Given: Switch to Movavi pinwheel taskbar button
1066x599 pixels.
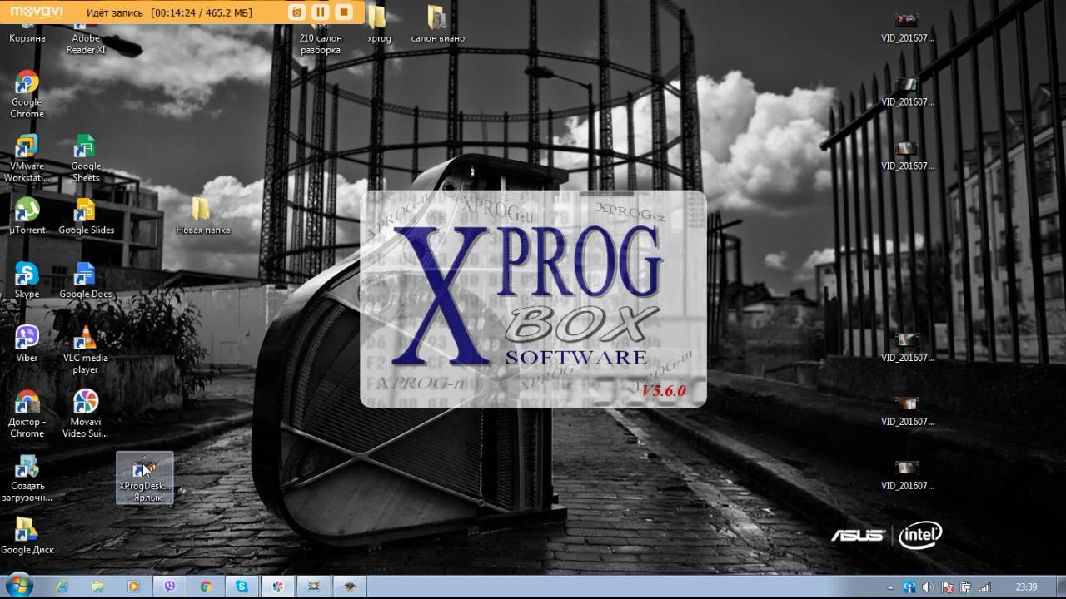Looking at the screenshot, I should pos(277,587).
